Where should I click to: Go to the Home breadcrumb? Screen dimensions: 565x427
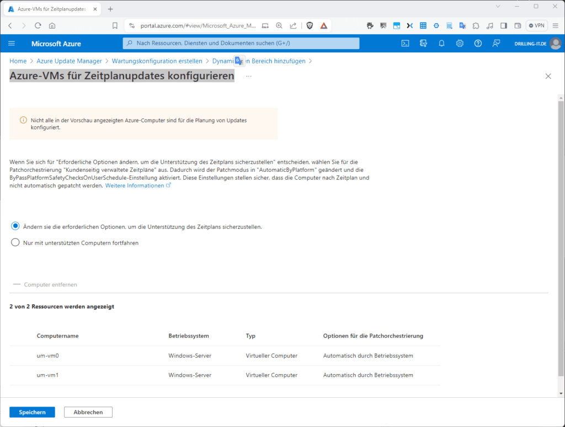click(18, 61)
